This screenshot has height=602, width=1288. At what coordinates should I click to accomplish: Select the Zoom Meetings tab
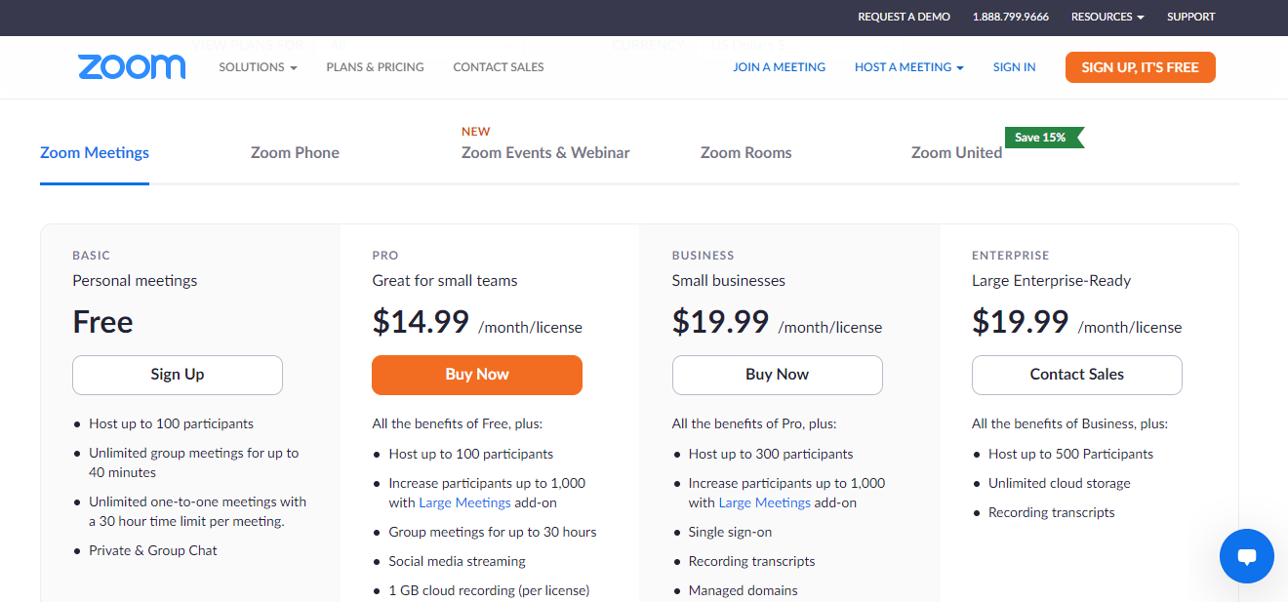(x=95, y=152)
